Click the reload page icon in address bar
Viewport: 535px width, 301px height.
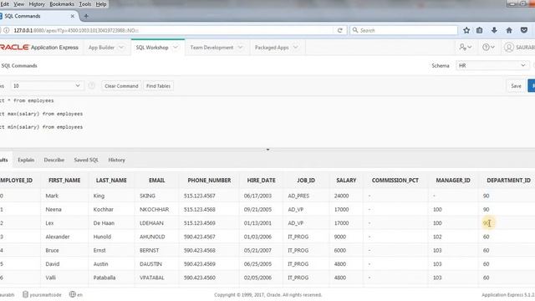tap(340, 30)
